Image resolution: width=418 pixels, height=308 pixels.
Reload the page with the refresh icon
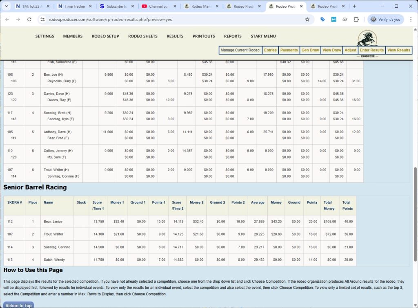click(x=29, y=19)
